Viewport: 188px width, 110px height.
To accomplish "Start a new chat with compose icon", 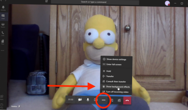I will point(47,1).
